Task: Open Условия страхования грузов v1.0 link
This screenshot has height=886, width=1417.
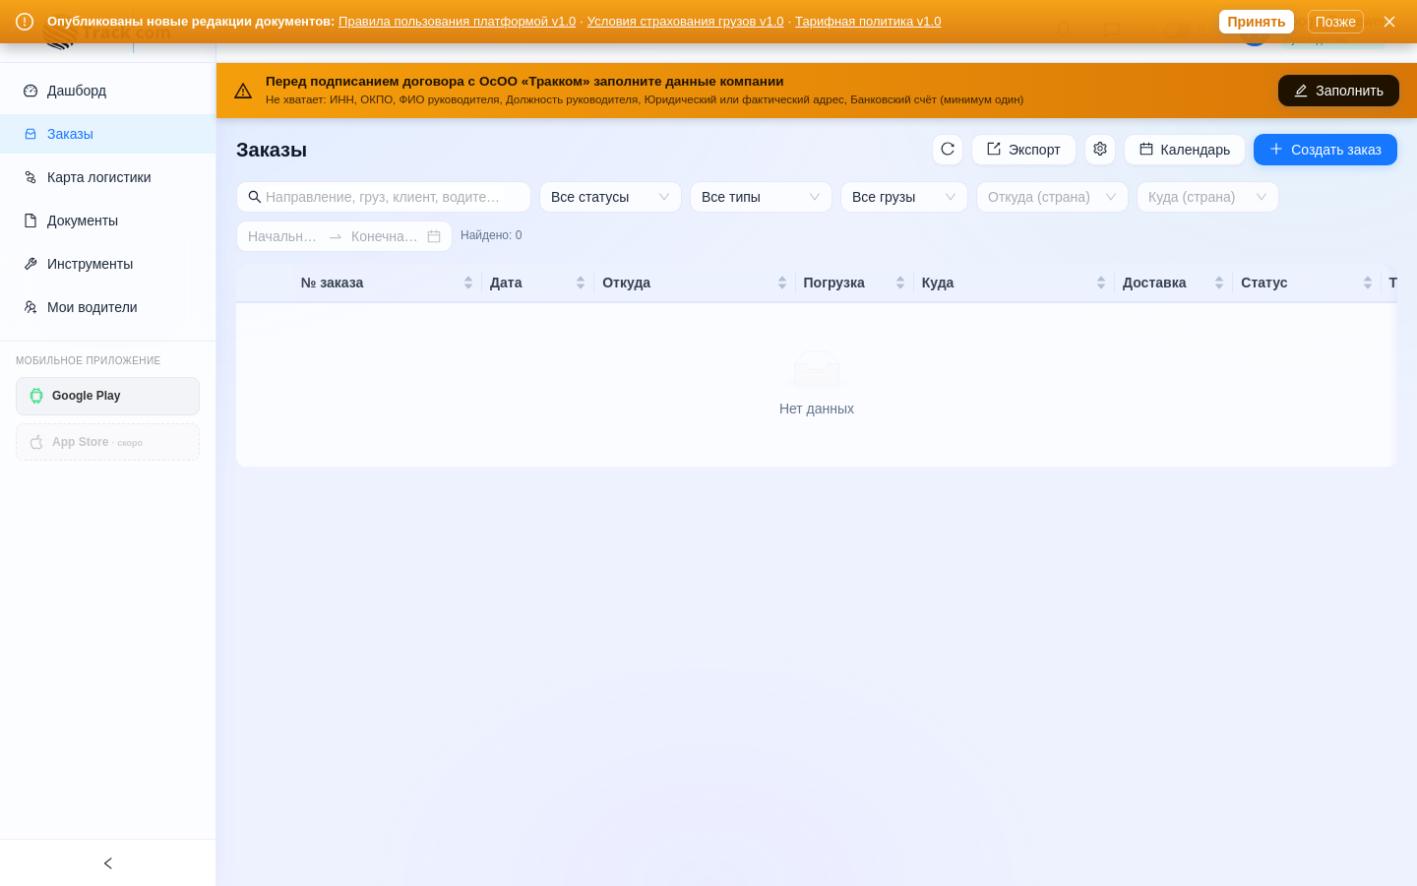Action: [x=686, y=22]
